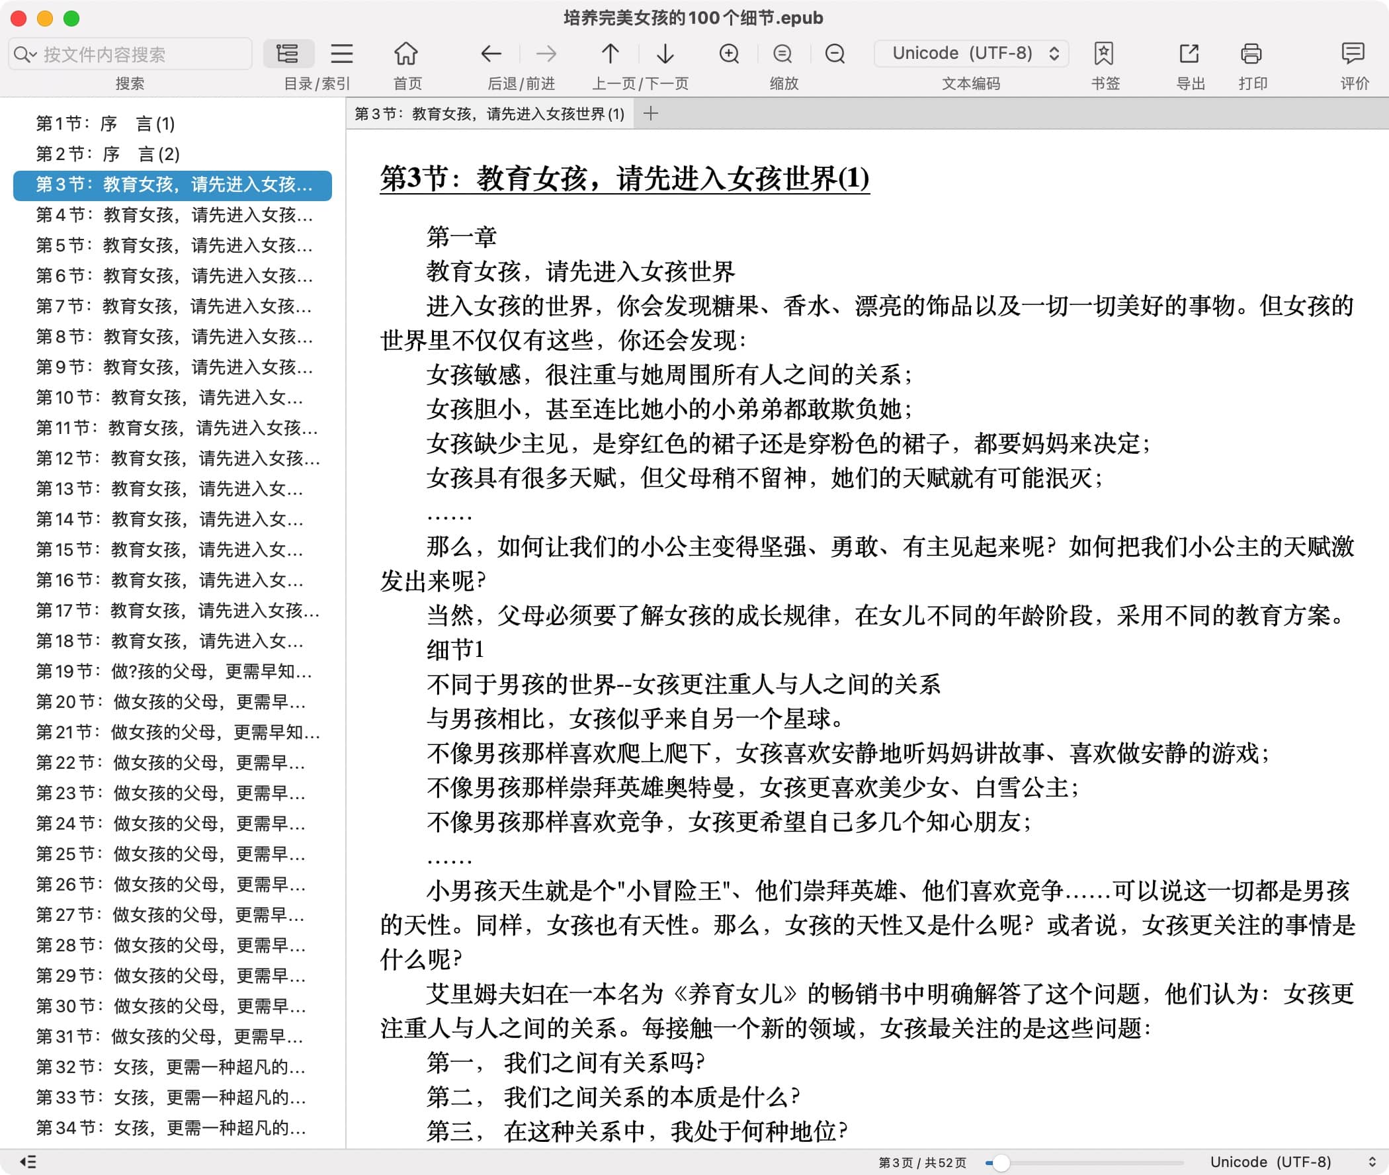Screen dimensions: 1389x1175
Task: Adjust the page position slider
Action: coord(1000,1163)
